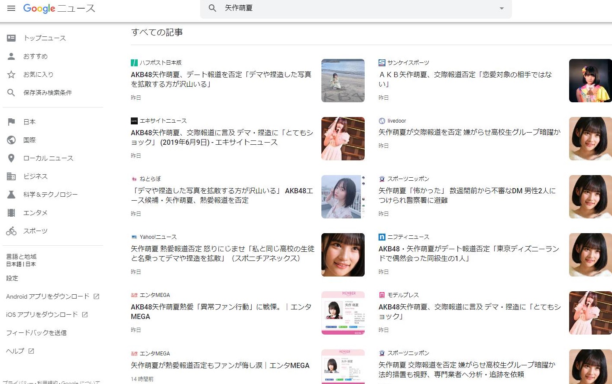The width and height of the screenshot is (612, 384).
Task: Click フィードバックを送信
Action: click(x=36, y=333)
